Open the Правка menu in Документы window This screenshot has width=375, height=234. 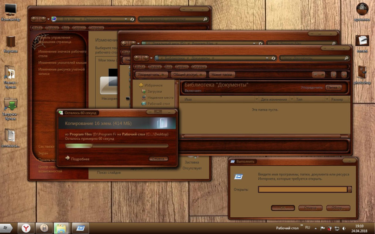154,67
